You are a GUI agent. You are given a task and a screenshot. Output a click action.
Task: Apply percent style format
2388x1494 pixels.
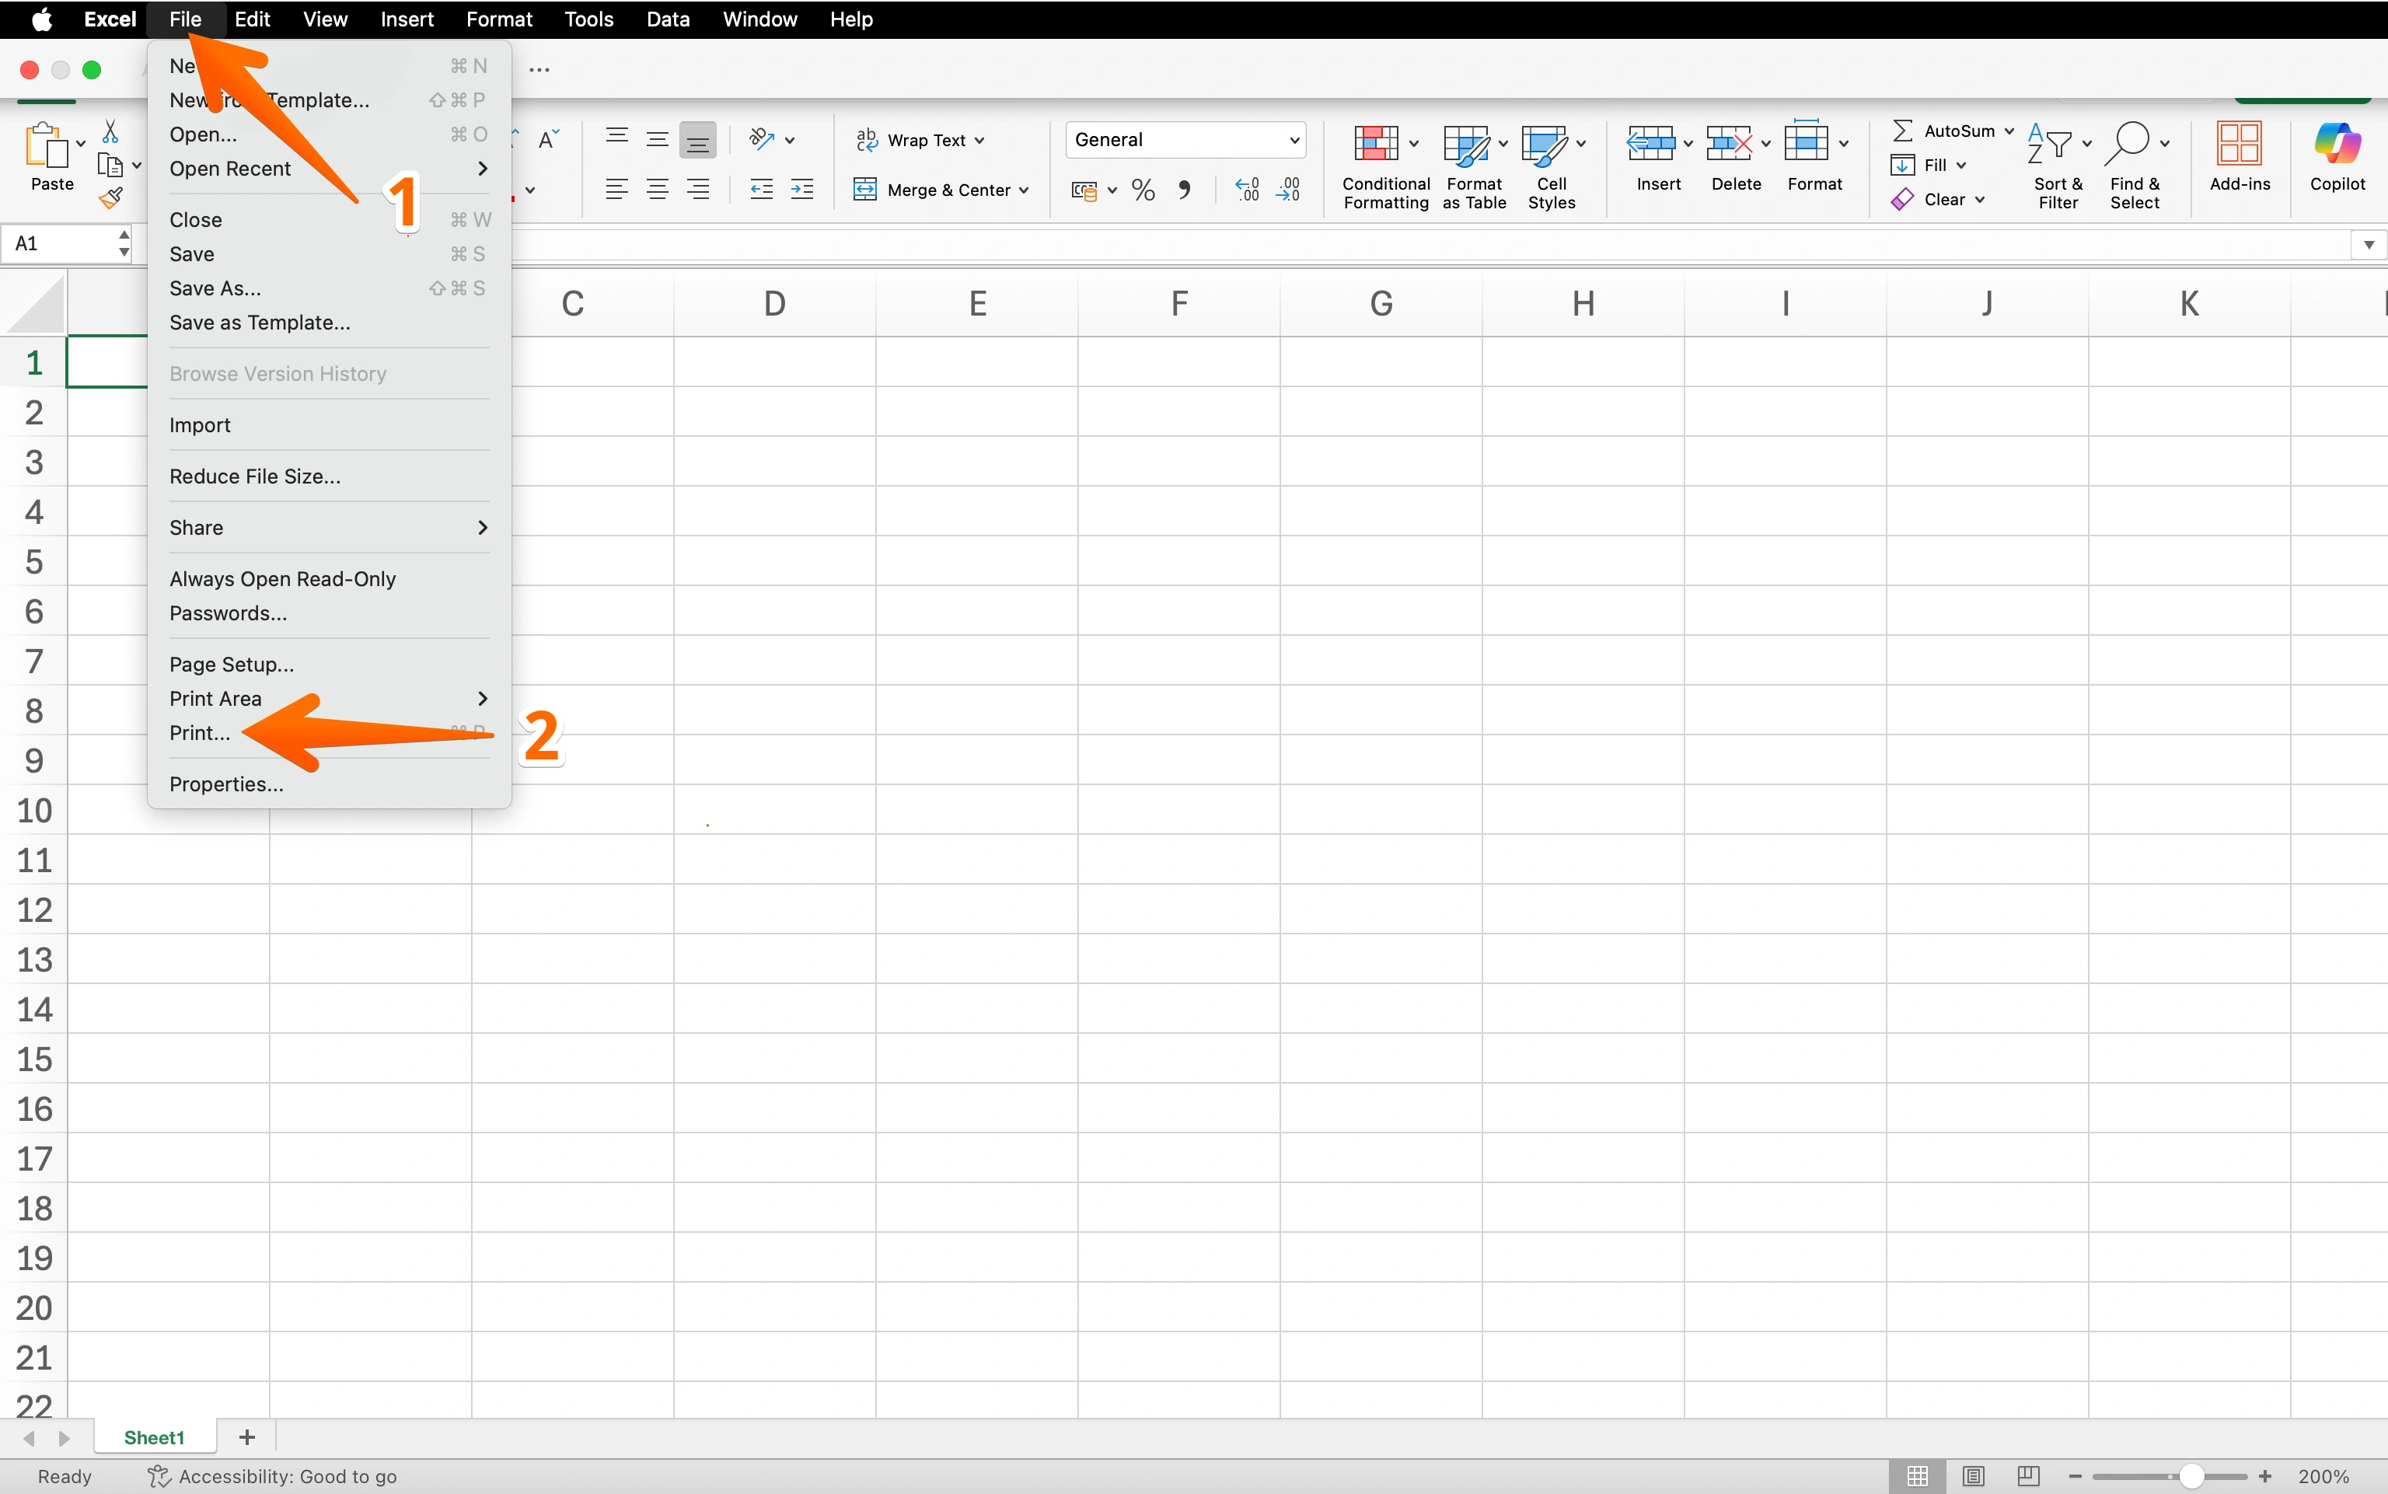(x=1143, y=190)
